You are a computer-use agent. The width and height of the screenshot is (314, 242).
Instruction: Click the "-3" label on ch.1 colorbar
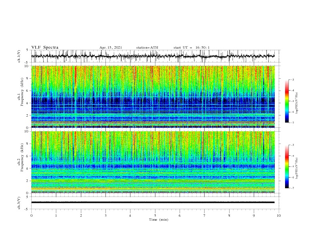(292, 79)
